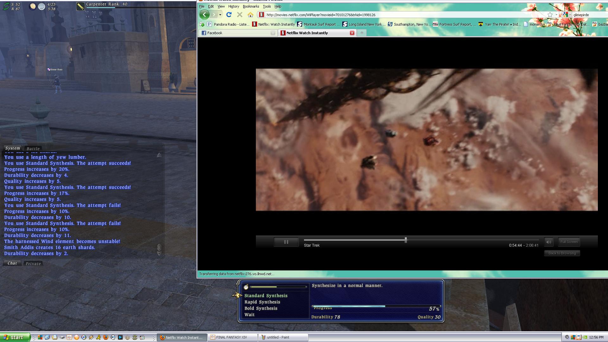Open the address bar history dropdown
Screen dimensions: 608x342
[x=556, y=15]
